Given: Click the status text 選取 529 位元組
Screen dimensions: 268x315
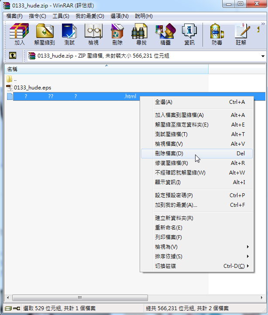Looking at the screenshot, I should (41, 308).
